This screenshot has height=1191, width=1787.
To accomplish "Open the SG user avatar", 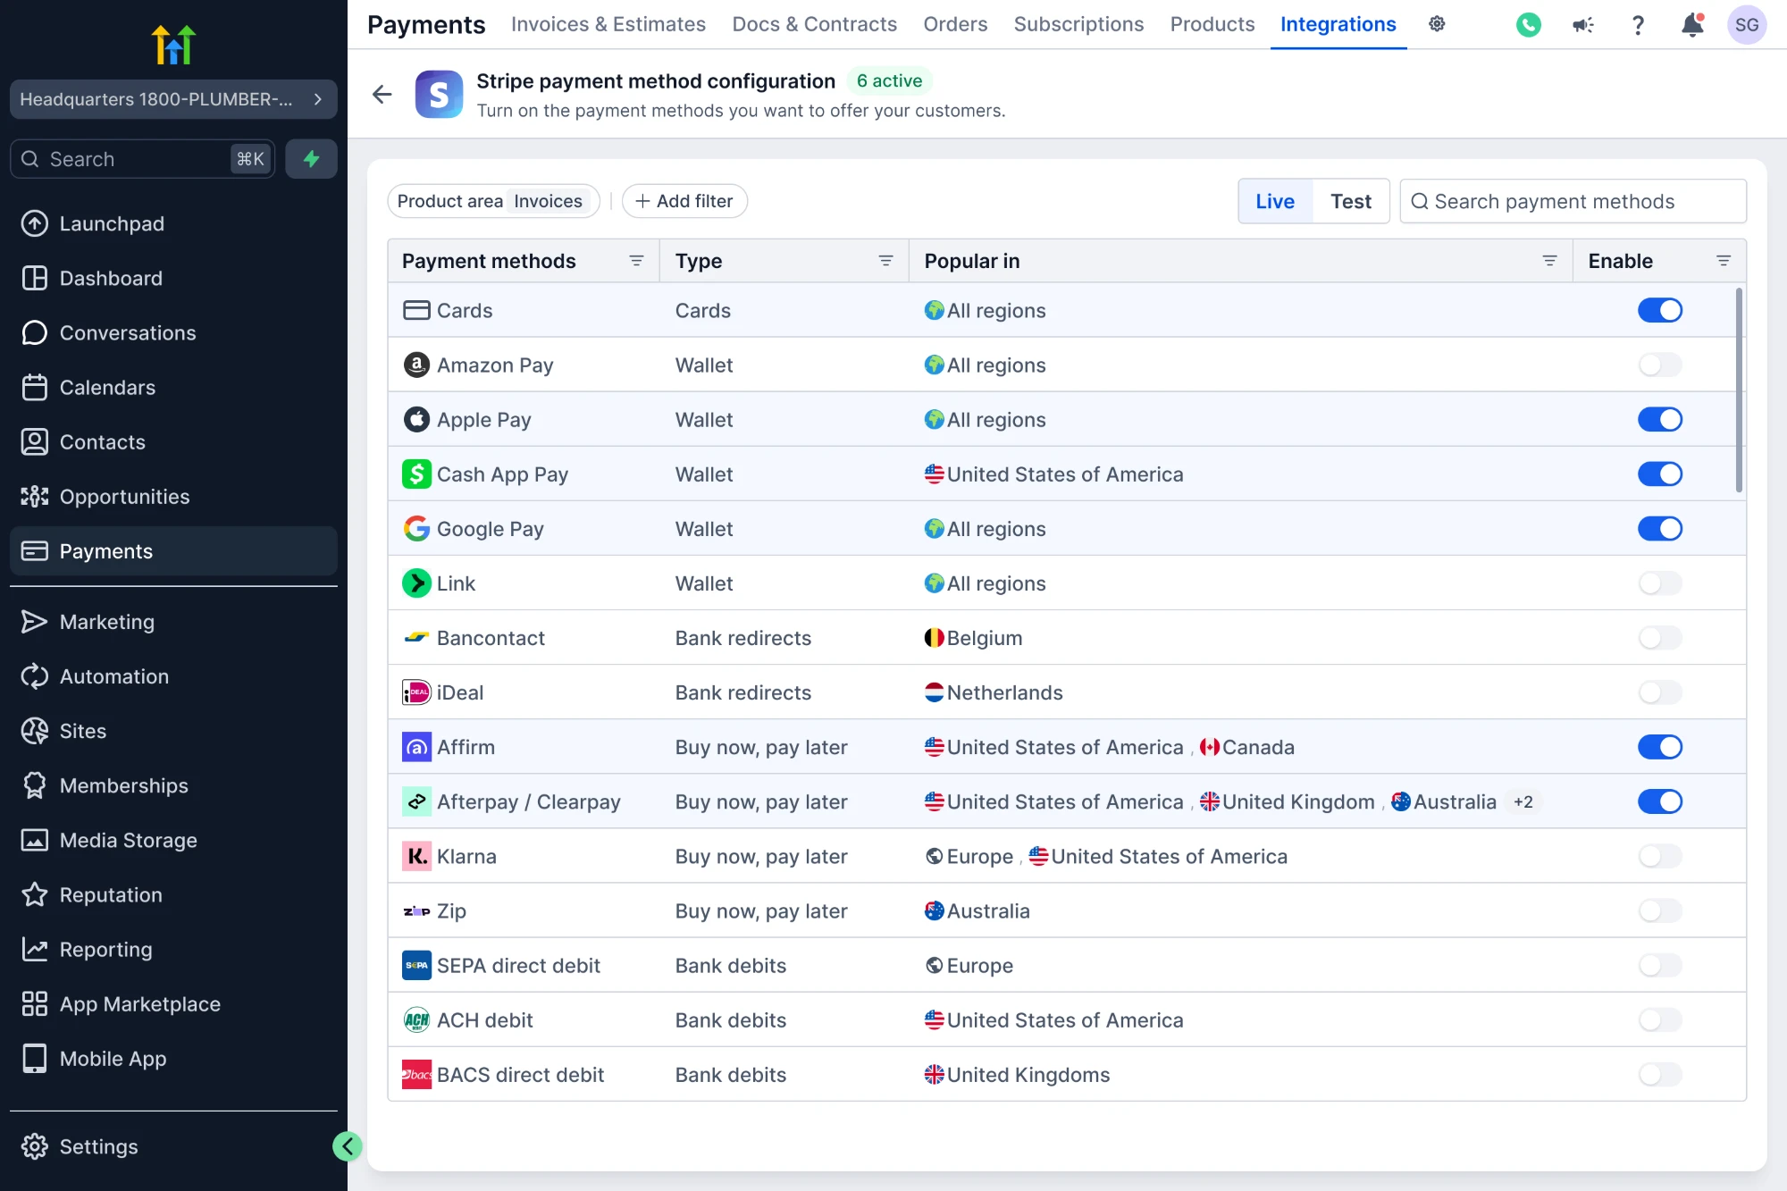I will [1747, 25].
